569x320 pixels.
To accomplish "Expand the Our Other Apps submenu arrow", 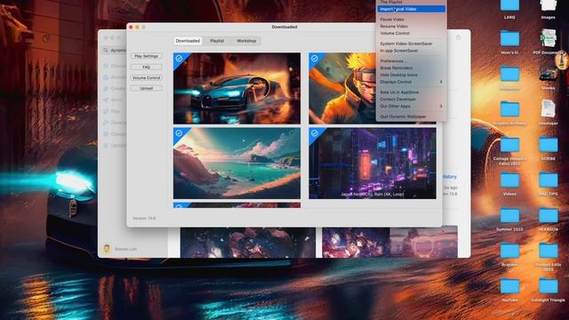I will [x=441, y=106].
